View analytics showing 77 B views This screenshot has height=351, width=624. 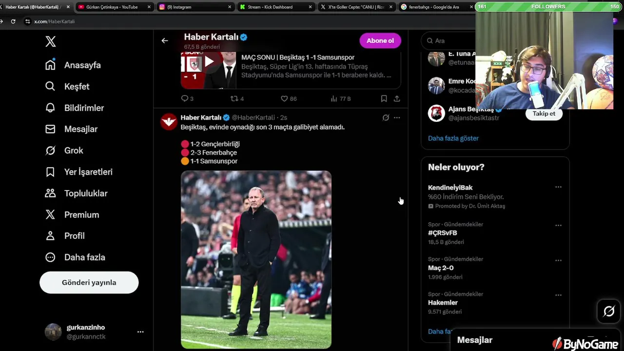point(340,98)
